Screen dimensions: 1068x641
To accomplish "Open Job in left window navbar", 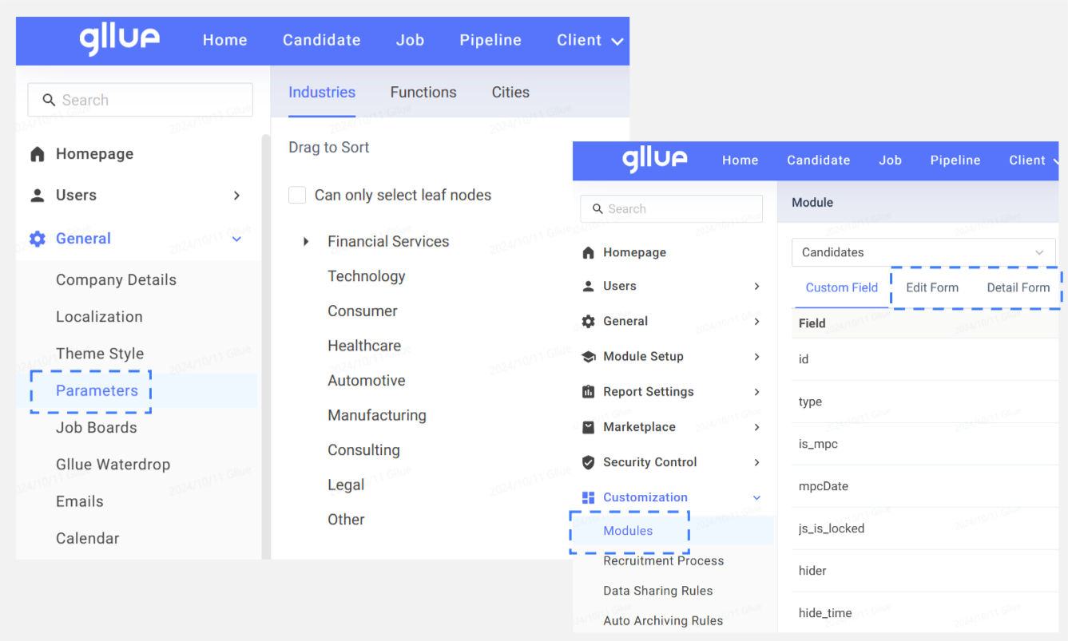I will click(x=410, y=40).
